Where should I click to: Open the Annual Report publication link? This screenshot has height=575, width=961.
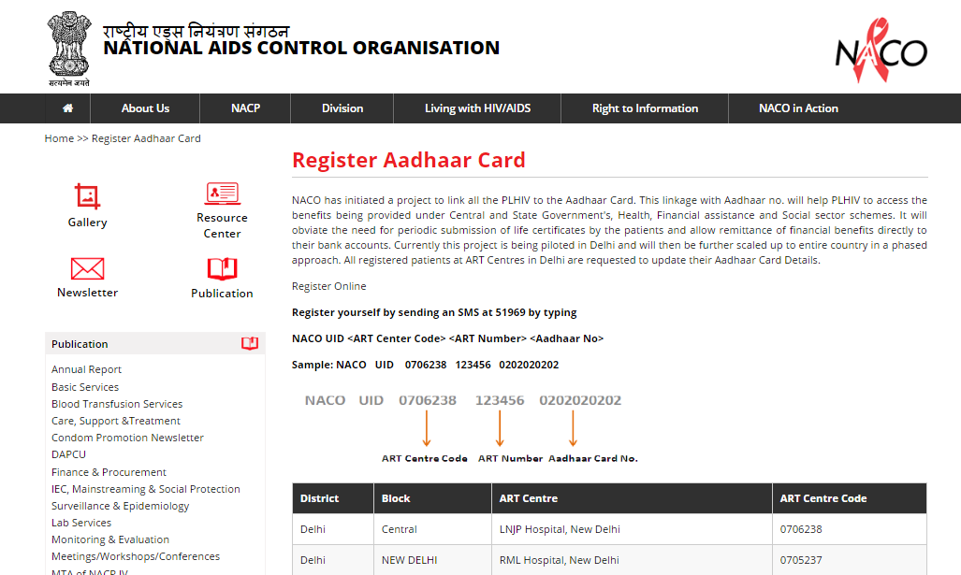click(86, 369)
